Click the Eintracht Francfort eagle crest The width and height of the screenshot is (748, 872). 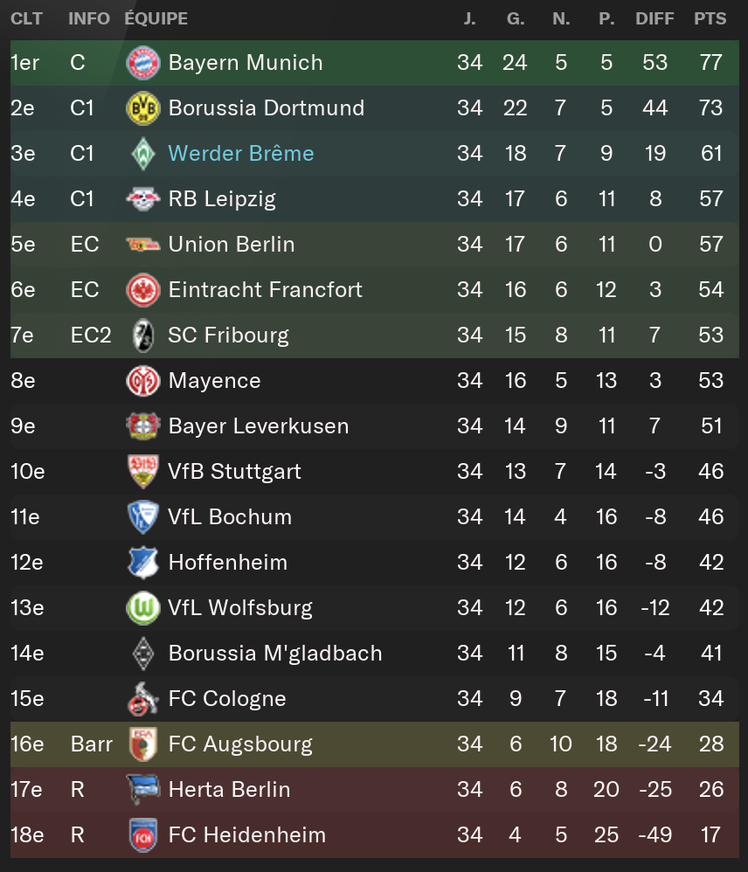[143, 290]
